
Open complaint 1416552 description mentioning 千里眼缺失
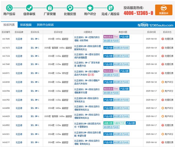click(87, 125)
